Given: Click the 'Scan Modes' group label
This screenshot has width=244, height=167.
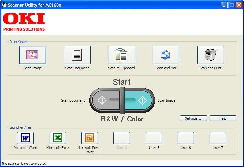Looking at the screenshot, I should (18, 42).
